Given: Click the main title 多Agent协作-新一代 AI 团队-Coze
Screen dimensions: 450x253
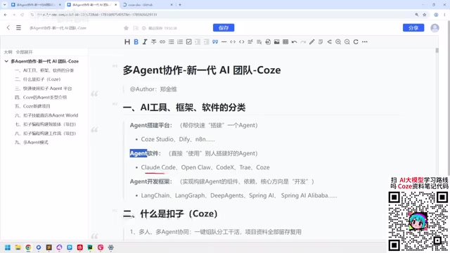Looking at the screenshot, I should pos(202,70).
